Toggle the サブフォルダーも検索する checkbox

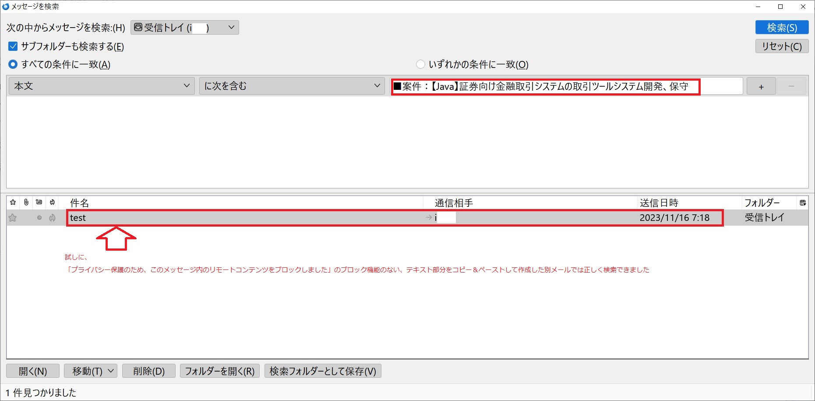pyautogui.click(x=13, y=46)
